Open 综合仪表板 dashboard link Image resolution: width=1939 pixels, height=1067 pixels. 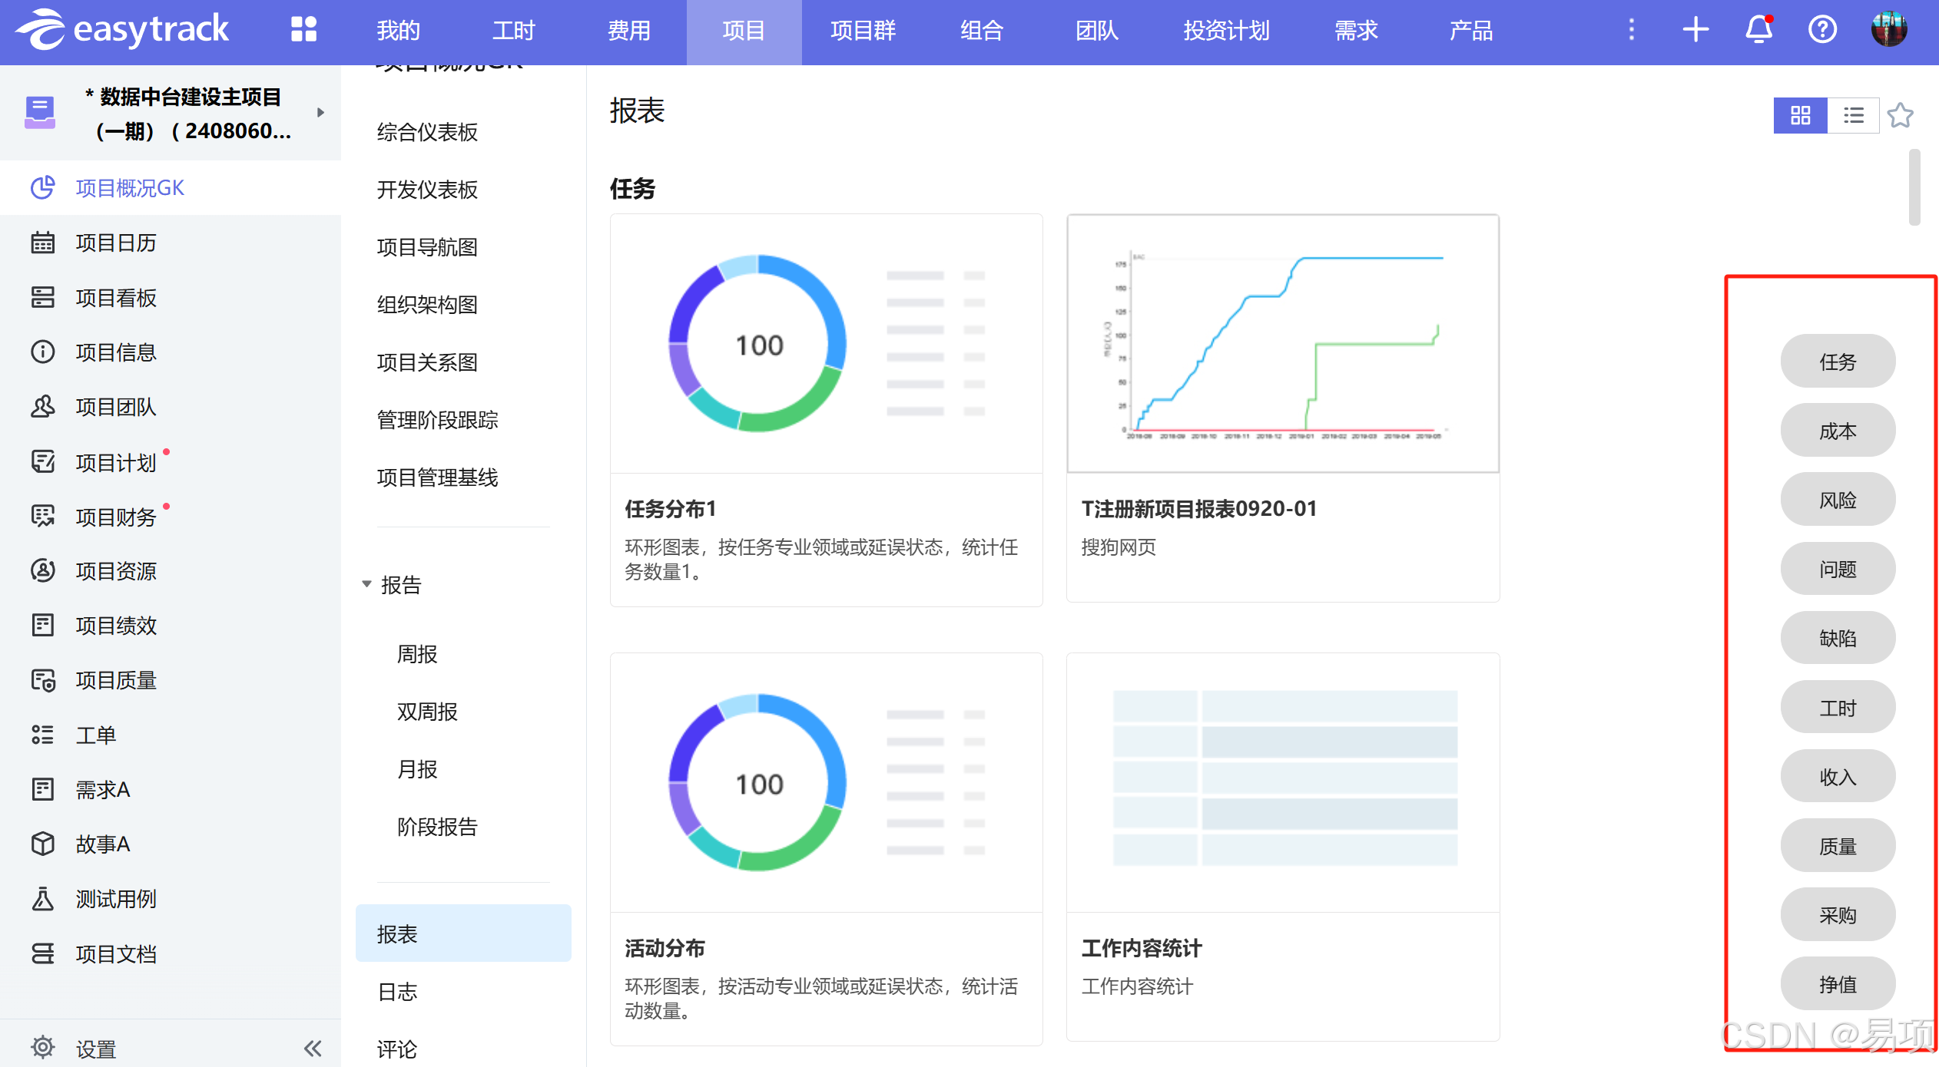(427, 132)
